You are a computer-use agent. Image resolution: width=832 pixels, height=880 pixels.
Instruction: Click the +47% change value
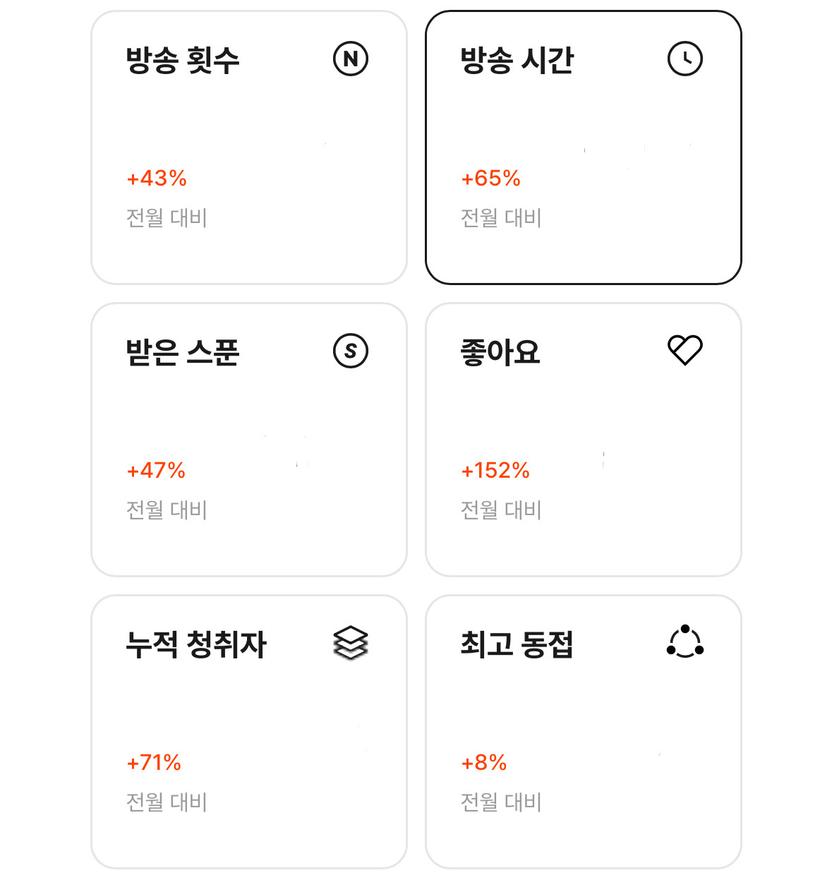point(156,471)
